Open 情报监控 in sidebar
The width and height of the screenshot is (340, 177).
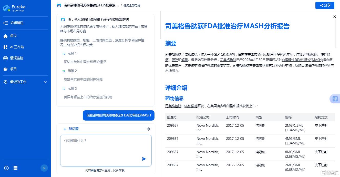17,58
